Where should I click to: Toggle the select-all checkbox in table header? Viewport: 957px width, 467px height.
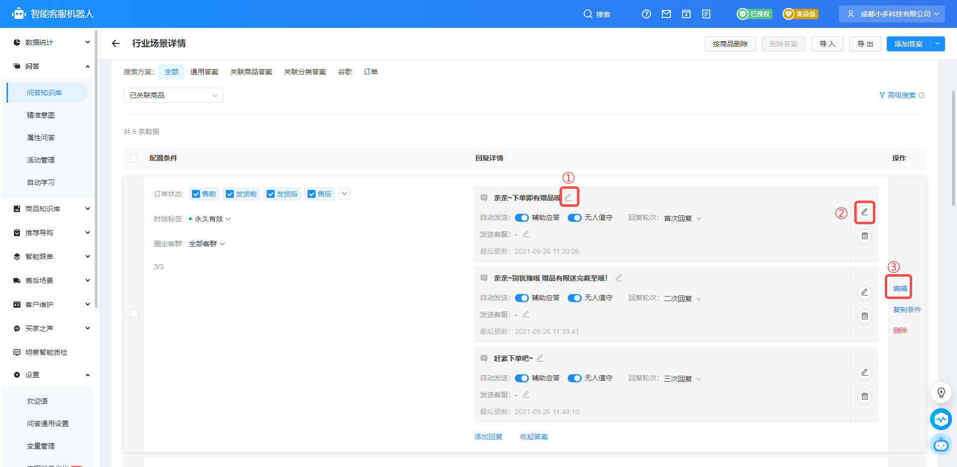pyautogui.click(x=134, y=158)
